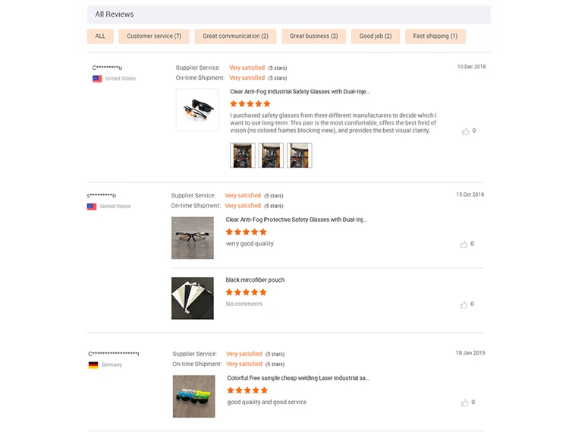The height and width of the screenshot is (436, 569).
Task: Open second review photo thumbnail
Action: (272, 155)
